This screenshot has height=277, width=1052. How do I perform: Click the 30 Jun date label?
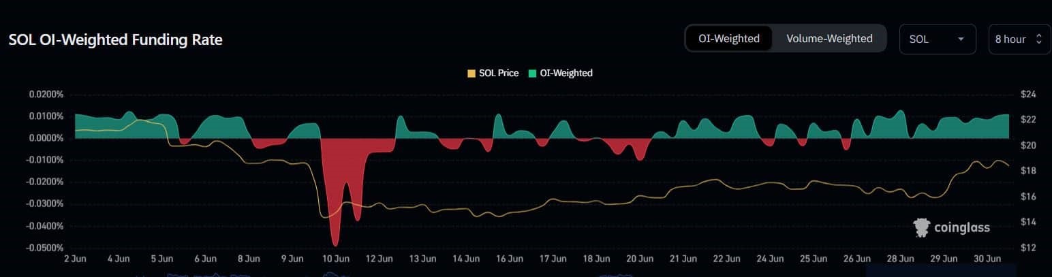pos(987,259)
